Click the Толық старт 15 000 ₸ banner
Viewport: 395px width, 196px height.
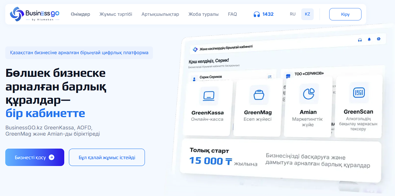pyautogui.click(x=280, y=160)
